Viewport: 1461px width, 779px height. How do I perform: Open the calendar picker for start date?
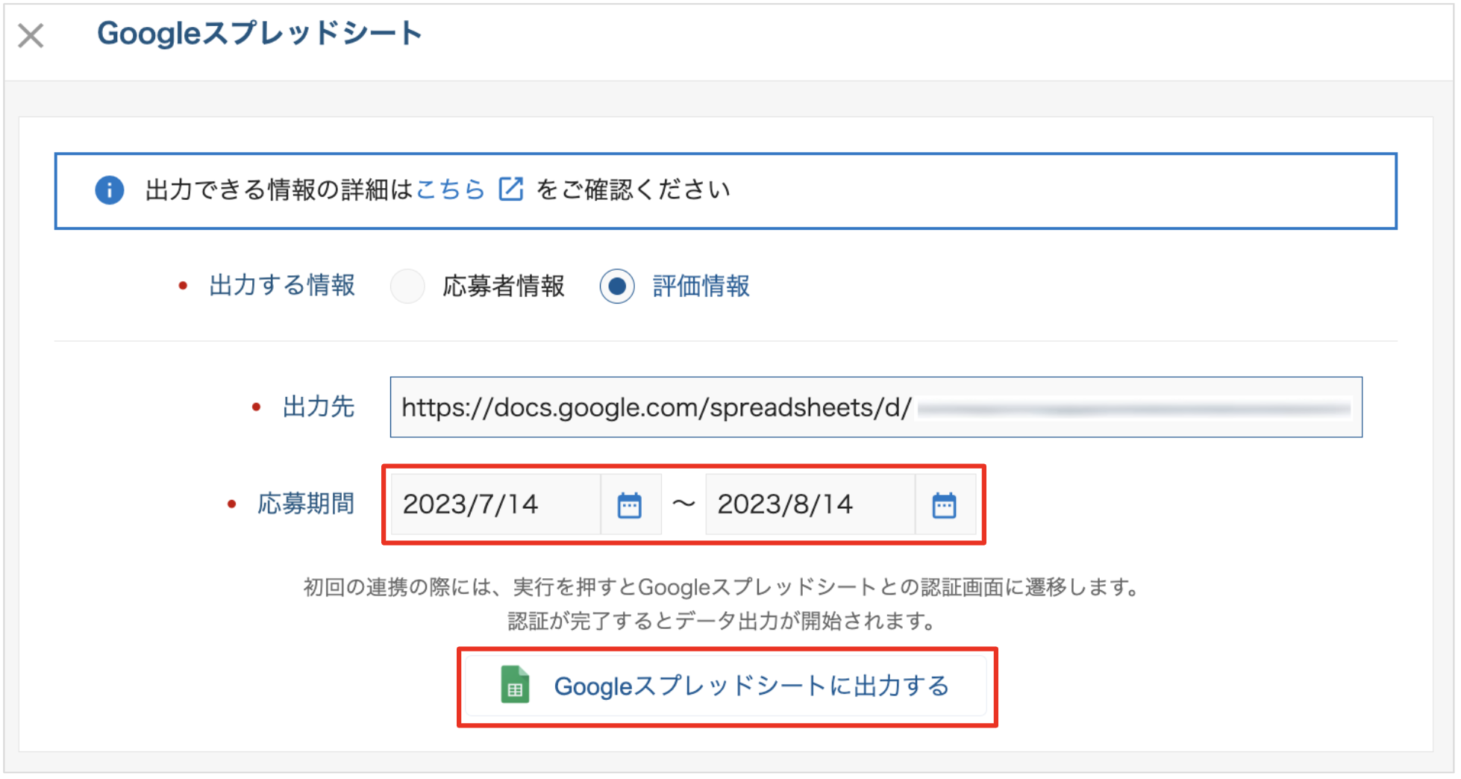click(x=630, y=505)
